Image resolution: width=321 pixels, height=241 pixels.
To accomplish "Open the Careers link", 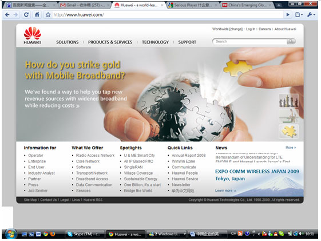I will click(x=264, y=29).
